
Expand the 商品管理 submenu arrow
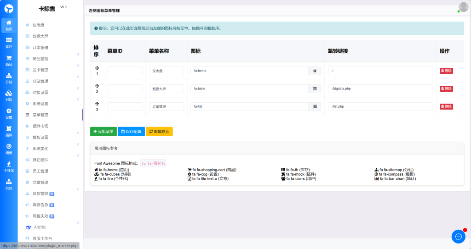pos(78,55)
